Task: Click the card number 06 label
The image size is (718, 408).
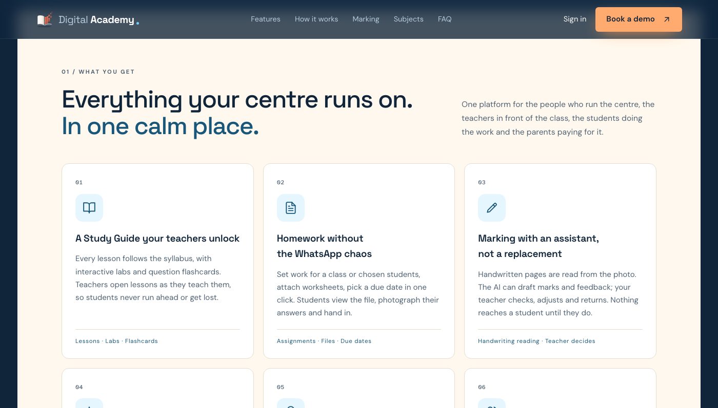Action: pos(482,387)
